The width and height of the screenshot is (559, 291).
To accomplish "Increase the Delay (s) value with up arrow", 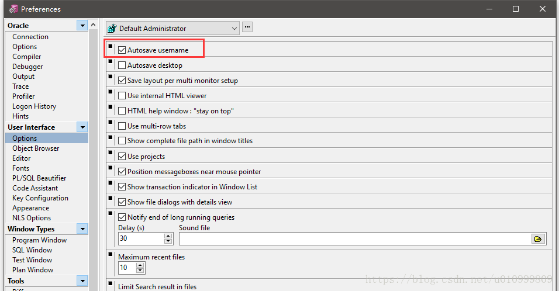I will pos(168,236).
